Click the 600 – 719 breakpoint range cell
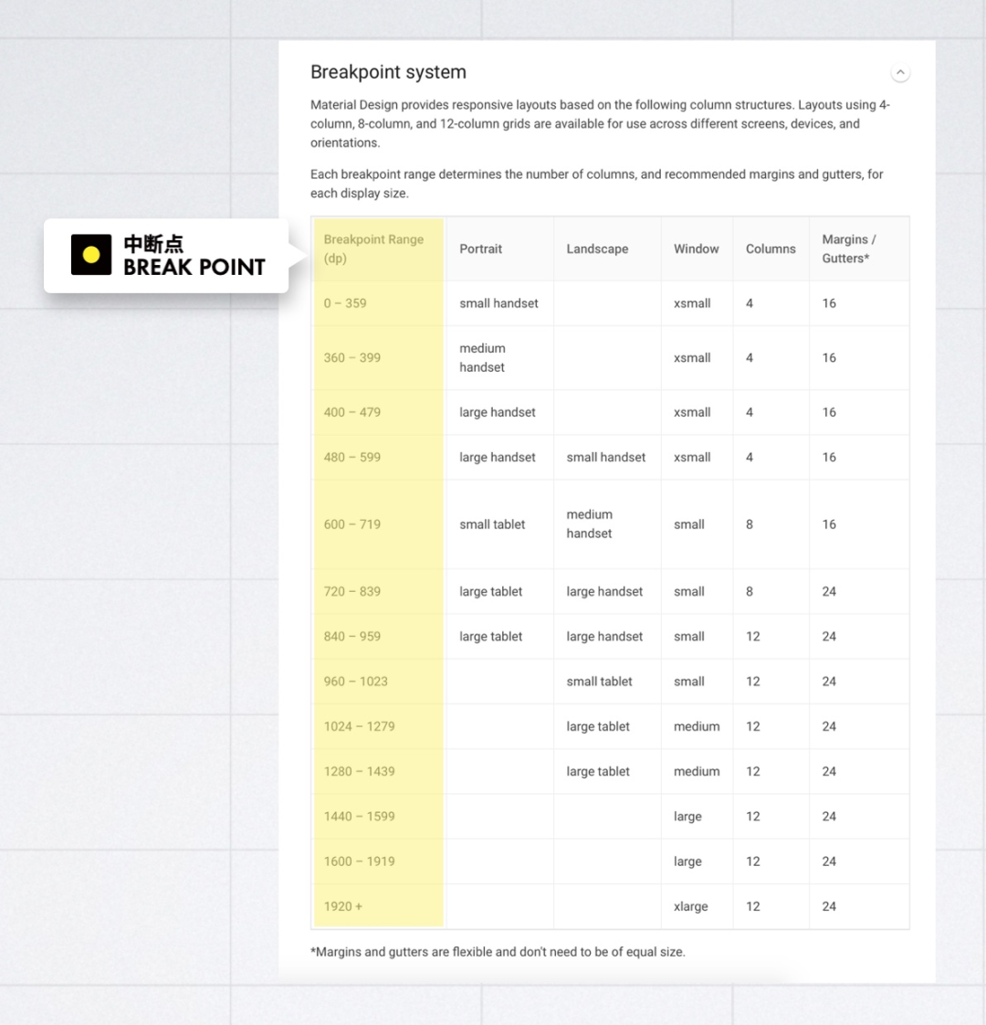This screenshot has width=986, height=1025. [351, 524]
